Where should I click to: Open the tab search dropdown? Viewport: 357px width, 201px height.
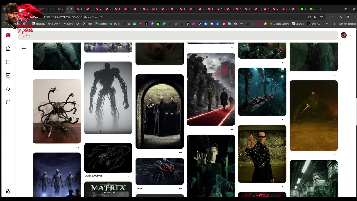click(x=5, y=9)
